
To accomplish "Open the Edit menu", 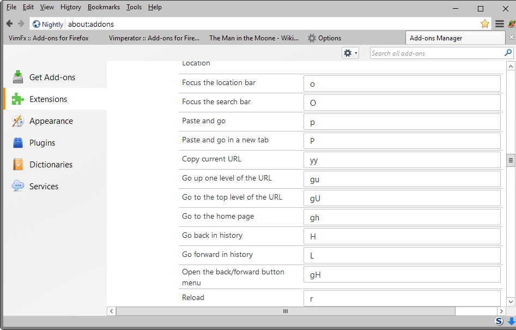I will tap(28, 7).
